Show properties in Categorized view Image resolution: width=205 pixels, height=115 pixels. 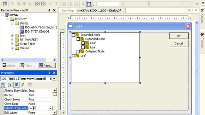coord(3,85)
